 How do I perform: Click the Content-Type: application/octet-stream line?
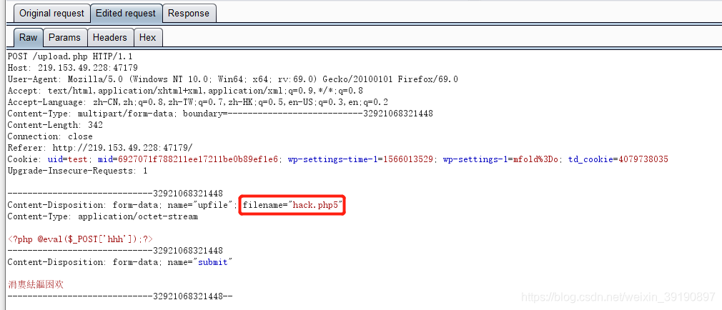tap(103, 216)
